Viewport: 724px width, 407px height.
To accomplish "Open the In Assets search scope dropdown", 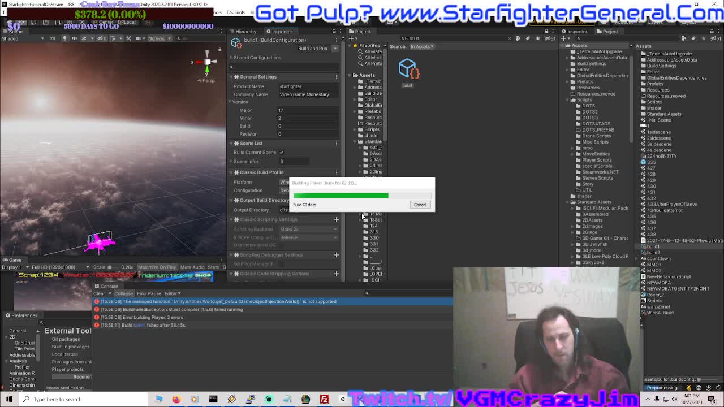I will click(422, 46).
